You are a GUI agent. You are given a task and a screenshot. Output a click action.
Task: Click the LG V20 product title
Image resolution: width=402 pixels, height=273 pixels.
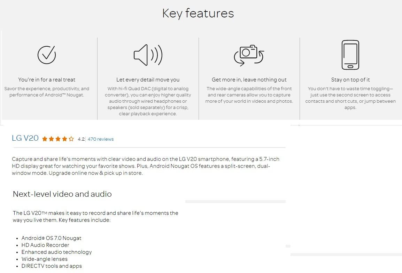pyautogui.click(x=25, y=138)
